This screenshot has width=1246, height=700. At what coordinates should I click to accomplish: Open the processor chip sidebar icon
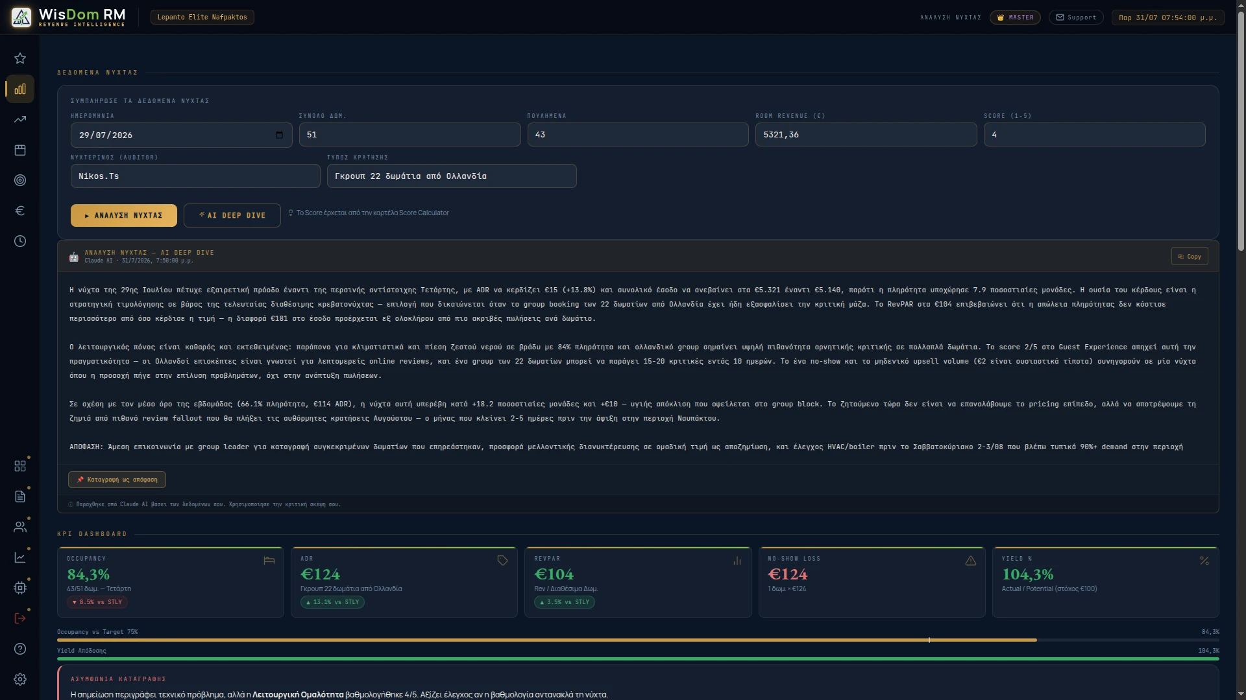[x=20, y=588]
